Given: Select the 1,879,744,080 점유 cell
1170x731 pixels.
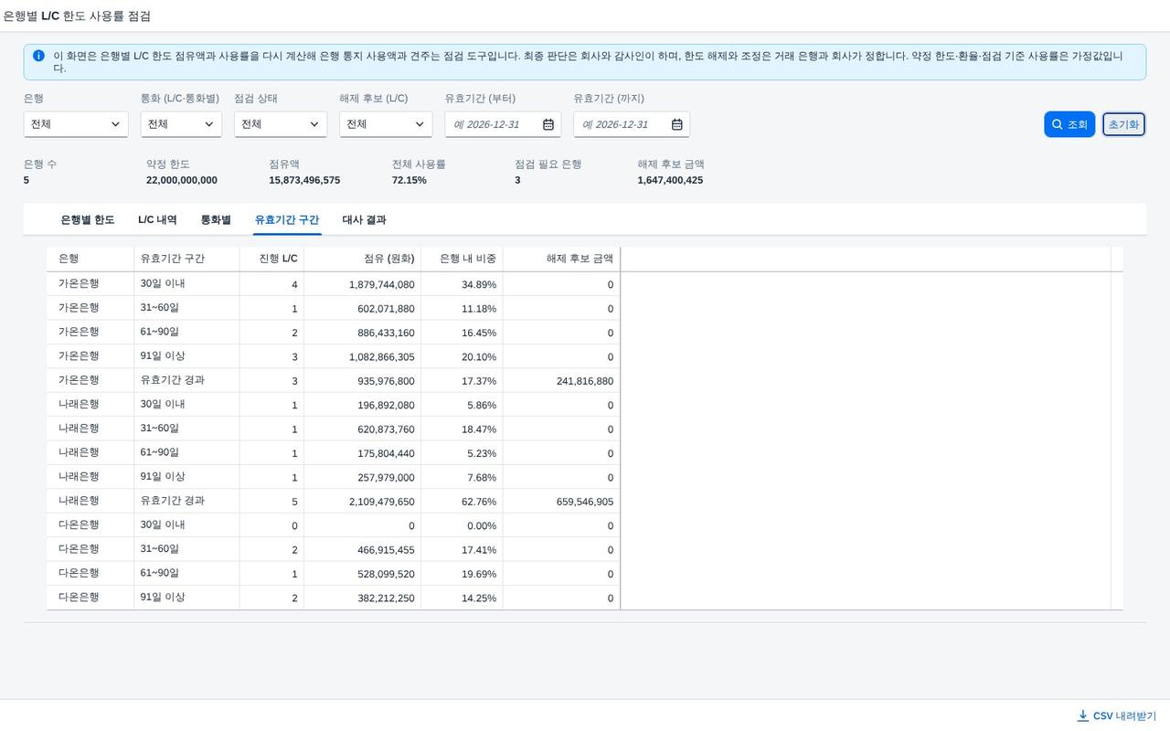Looking at the screenshot, I should tap(362, 284).
